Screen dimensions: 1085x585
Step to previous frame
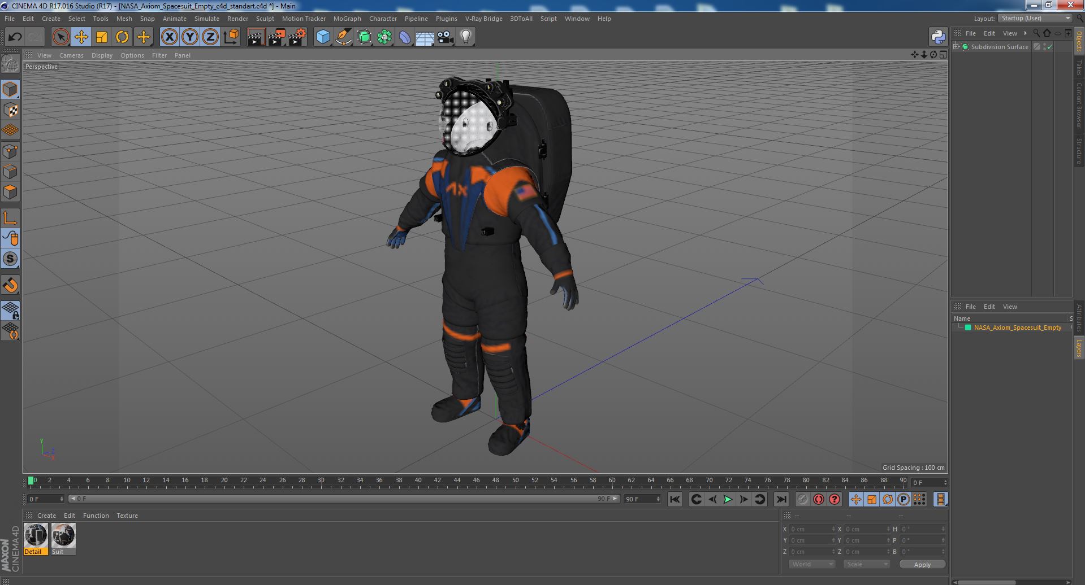click(712, 499)
